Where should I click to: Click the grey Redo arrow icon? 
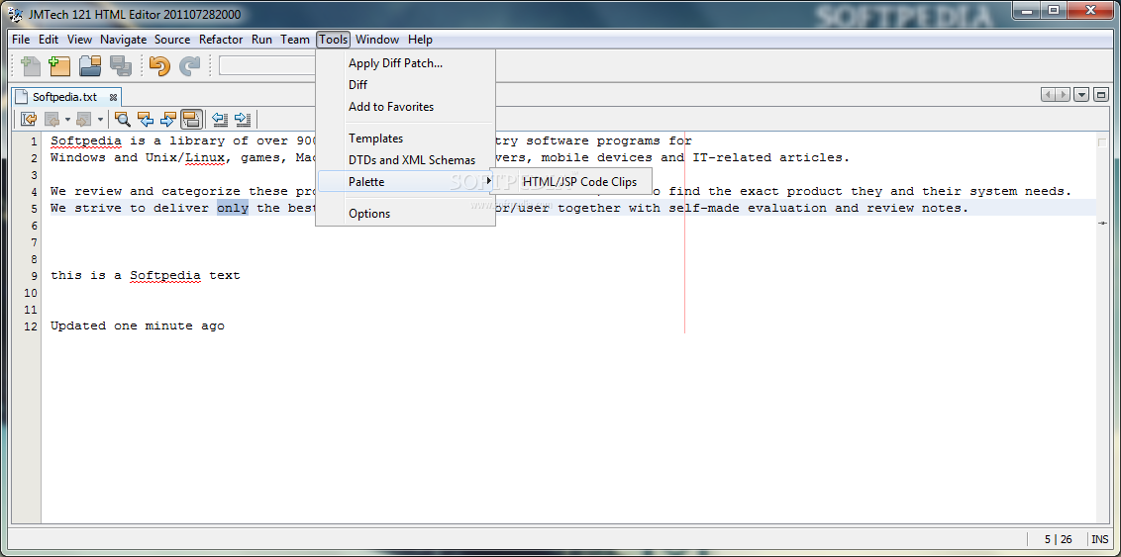coord(189,66)
